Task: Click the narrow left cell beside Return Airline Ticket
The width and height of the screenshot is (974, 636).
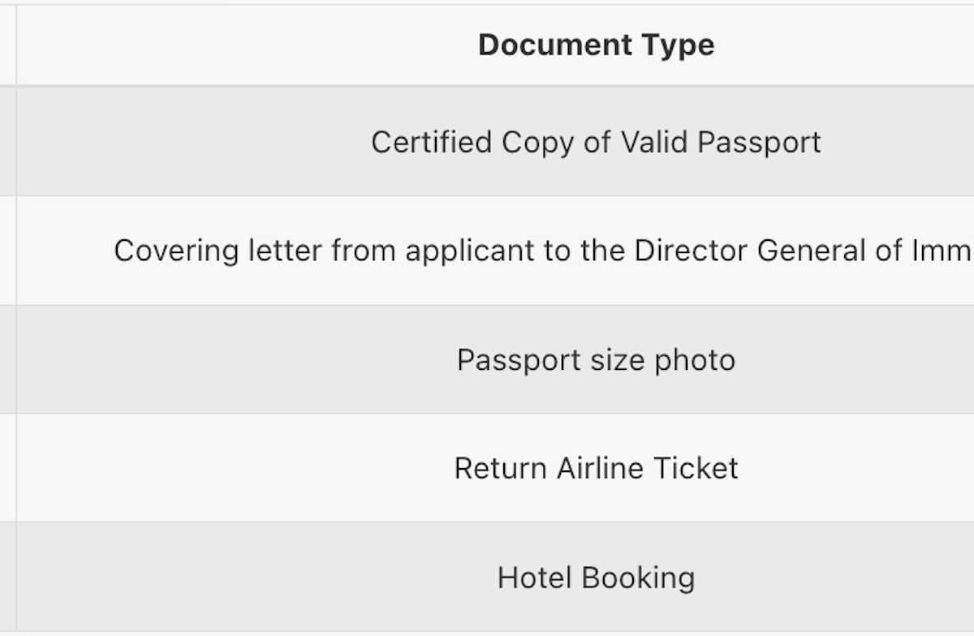Action: [7, 468]
